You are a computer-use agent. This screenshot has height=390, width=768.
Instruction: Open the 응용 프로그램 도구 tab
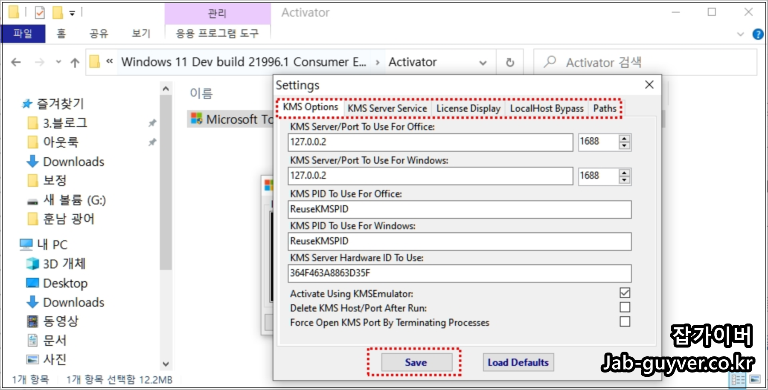click(x=218, y=33)
